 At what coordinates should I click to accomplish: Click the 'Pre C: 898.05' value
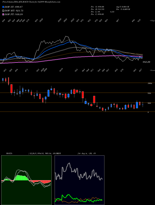tap(97, 14)
